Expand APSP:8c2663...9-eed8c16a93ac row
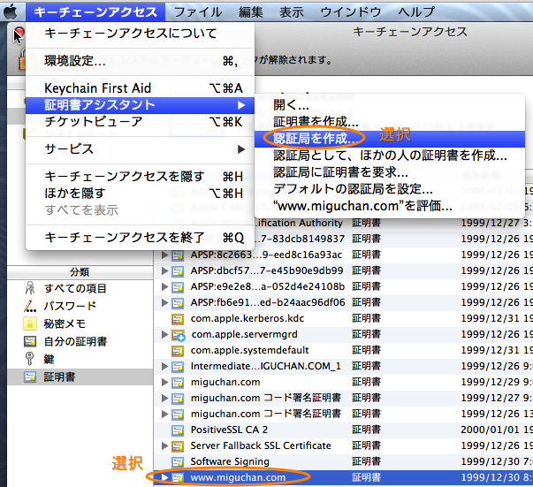This screenshot has height=487, width=533. pyautogui.click(x=165, y=255)
